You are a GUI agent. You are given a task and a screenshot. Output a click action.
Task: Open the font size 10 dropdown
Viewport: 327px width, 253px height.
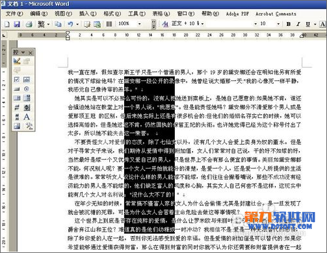coord(278,24)
